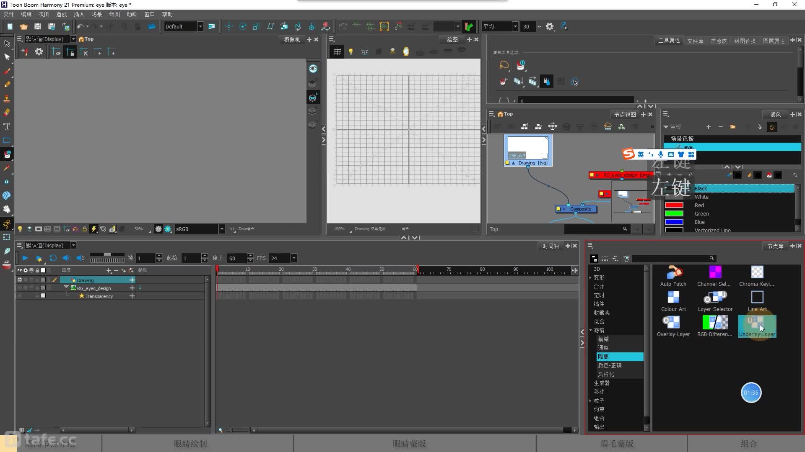Select the Red colour swatch
The width and height of the screenshot is (805, 452).
674,205
